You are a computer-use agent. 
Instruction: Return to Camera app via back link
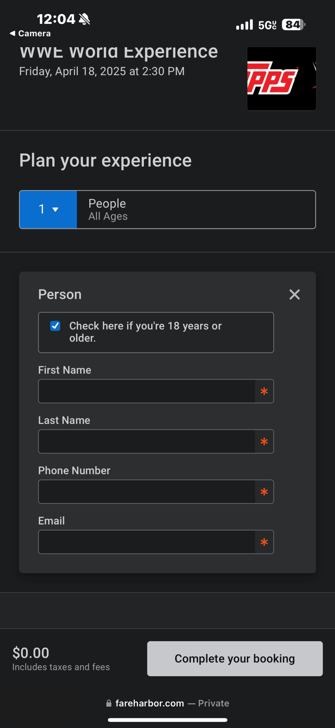click(x=30, y=33)
